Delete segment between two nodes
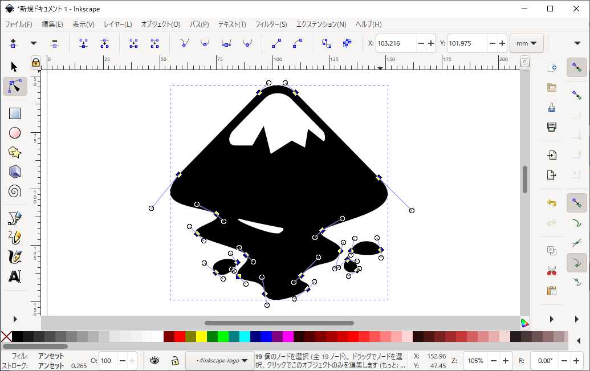Image resolution: width=590 pixels, height=371 pixels. click(154, 43)
